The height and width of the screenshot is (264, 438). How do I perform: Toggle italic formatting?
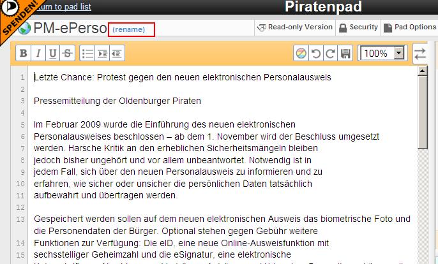[x=38, y=53]
